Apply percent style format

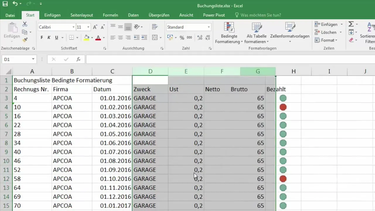pyautogui.click(x=182, y=38)
